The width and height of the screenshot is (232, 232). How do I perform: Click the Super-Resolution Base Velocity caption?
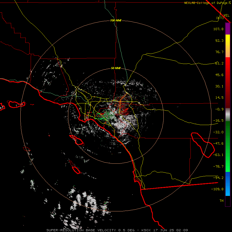click(x=117, y=230)
